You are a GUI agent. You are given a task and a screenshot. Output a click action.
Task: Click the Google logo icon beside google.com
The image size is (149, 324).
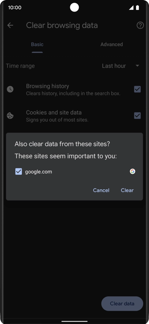click(133, 171)
